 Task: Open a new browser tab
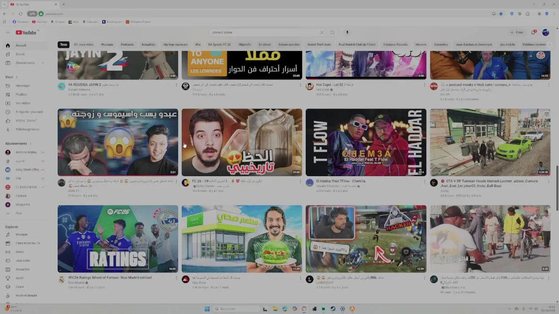(63, 4)
